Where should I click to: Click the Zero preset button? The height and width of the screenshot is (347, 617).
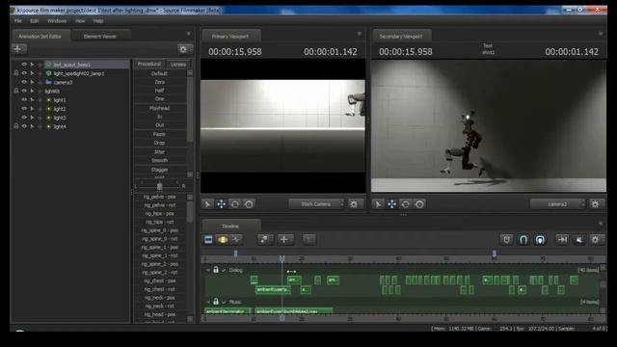click(159, 82)
